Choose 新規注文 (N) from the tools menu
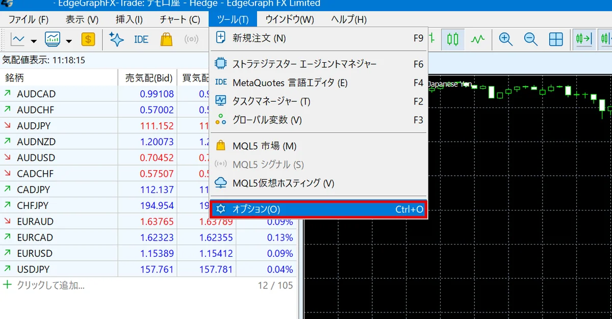 (319, 38)
